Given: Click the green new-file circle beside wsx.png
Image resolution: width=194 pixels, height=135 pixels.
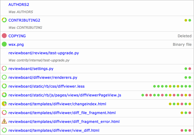Looking at the screenshot, I should [x=4, y=44].
